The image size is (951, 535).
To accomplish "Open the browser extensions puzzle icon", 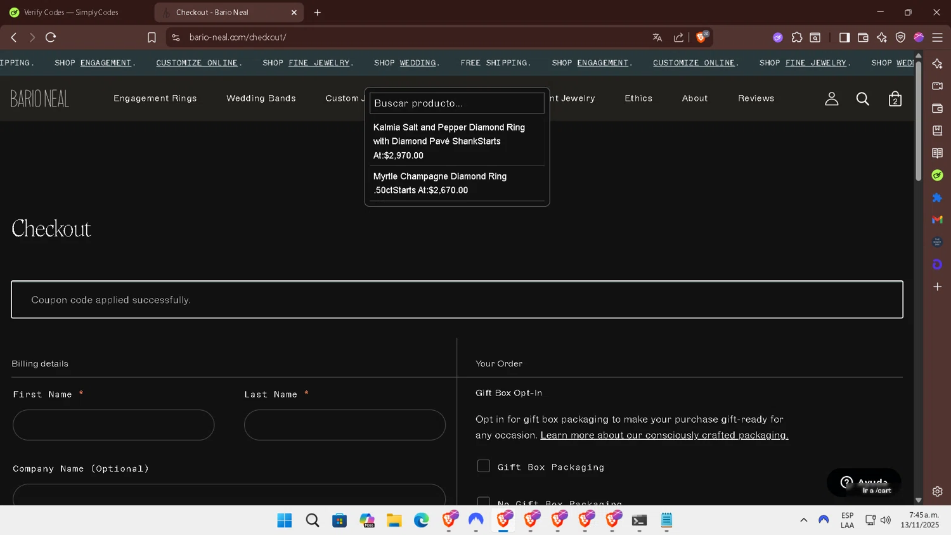I will [797, 37].
